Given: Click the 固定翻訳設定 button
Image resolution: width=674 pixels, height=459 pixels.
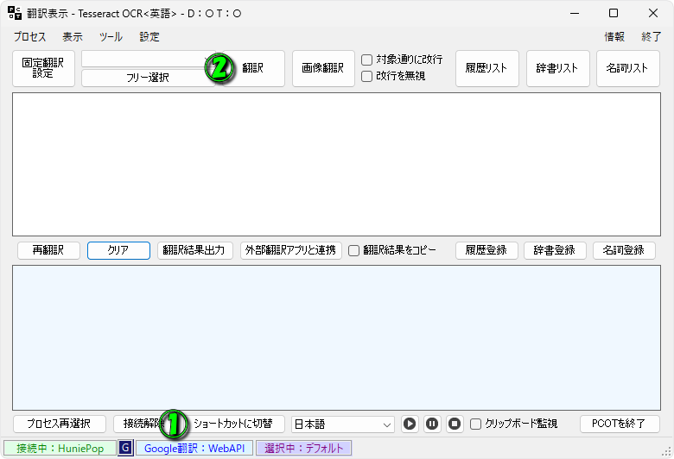Looking at the screenshot, I should (x=43, y=69).
